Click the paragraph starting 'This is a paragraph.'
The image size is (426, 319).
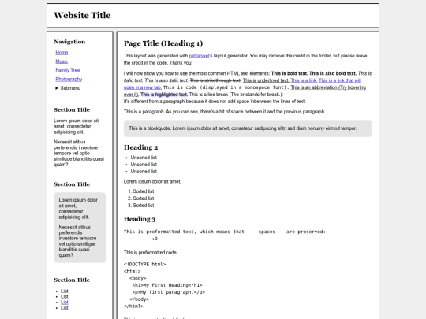(224, 112)
